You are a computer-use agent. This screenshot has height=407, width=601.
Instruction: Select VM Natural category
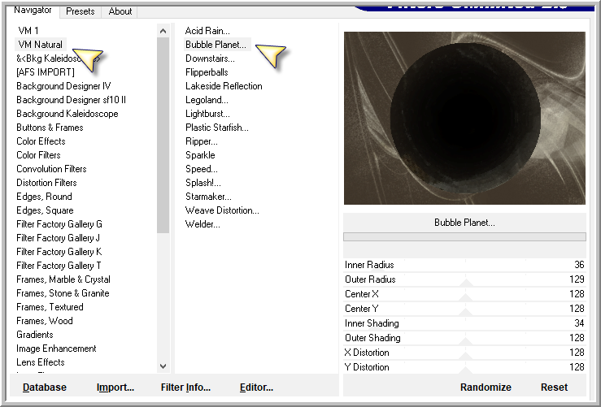pos(40,45)
